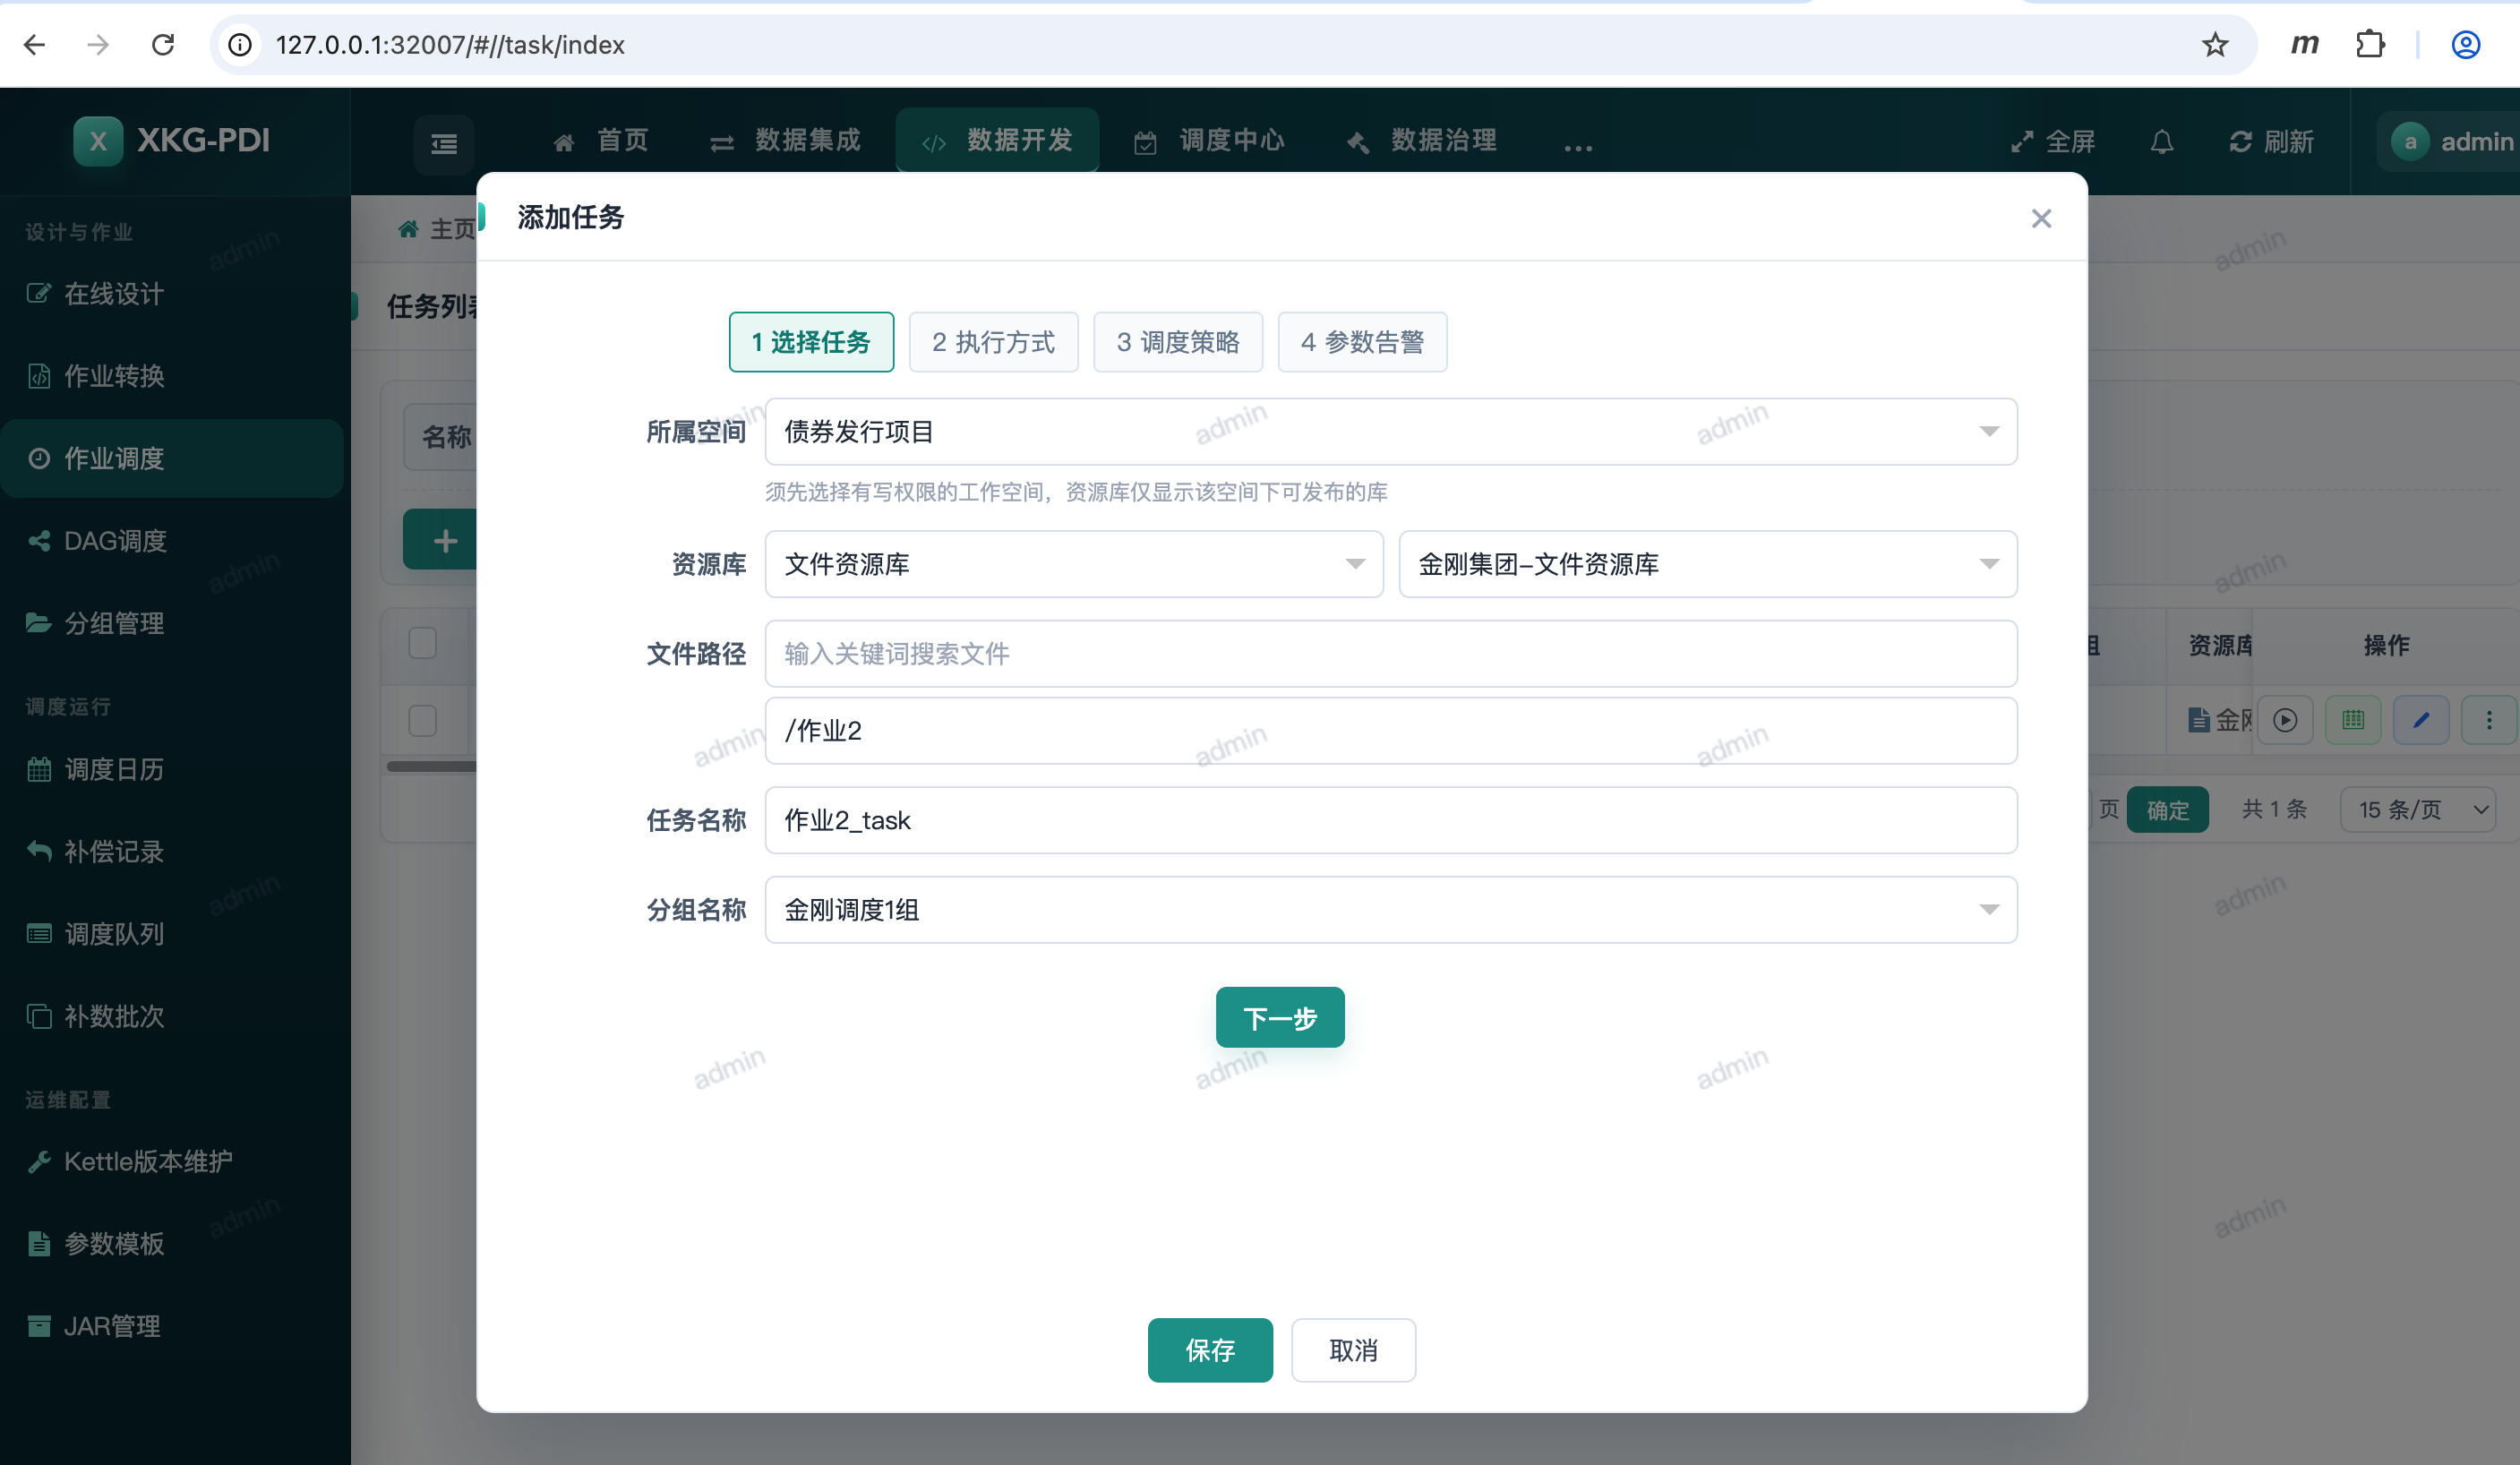
Task: Open JAR管理 in the sidebar
Action: [172, 1326]
